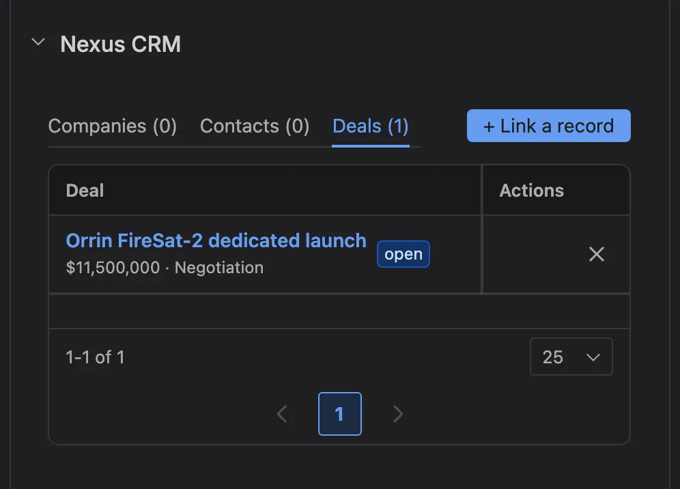Click the Nexus CRM heading
Viewport: 680px width, 489px height.
[121, 44]
